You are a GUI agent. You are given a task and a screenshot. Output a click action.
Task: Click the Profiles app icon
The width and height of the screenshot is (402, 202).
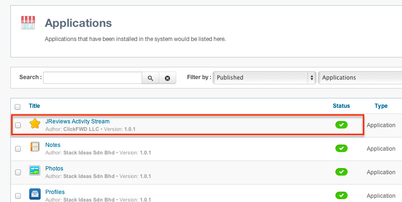point(35,194)
